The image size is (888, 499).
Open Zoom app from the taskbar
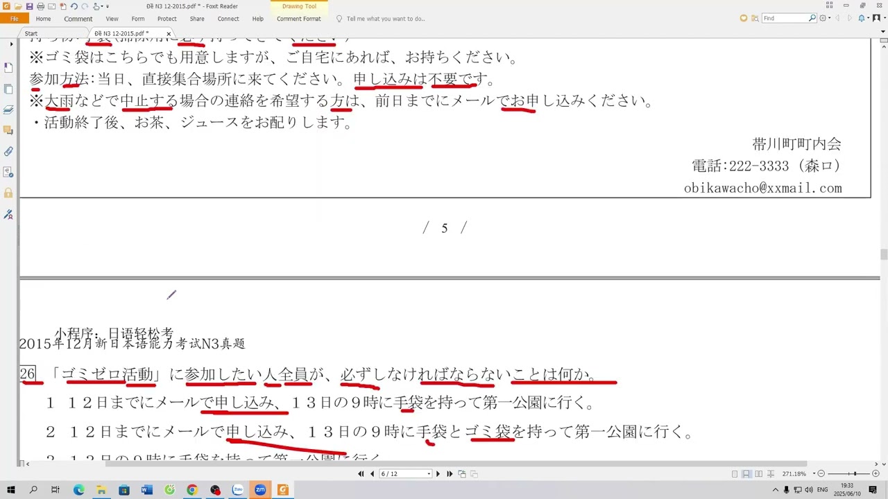coord(260,490)
